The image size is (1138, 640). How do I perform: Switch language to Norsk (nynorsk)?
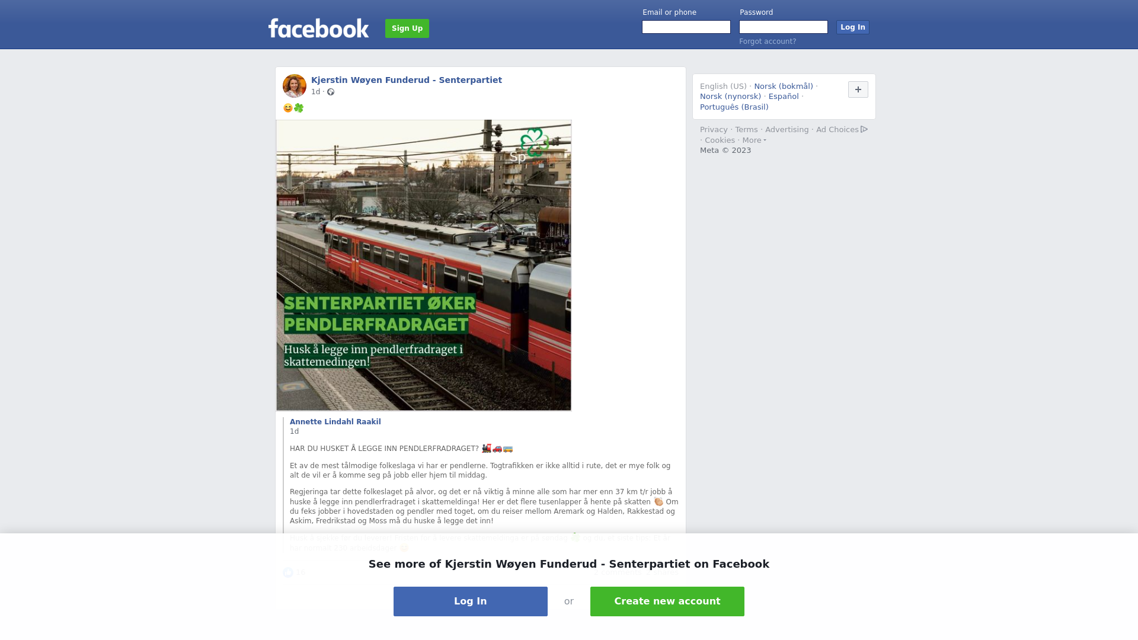730,97
